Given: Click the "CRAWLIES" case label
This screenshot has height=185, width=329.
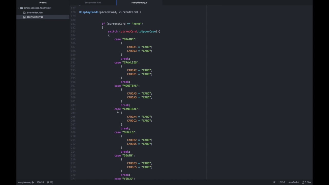Looking at the screenshot, I should pos(130,62).
